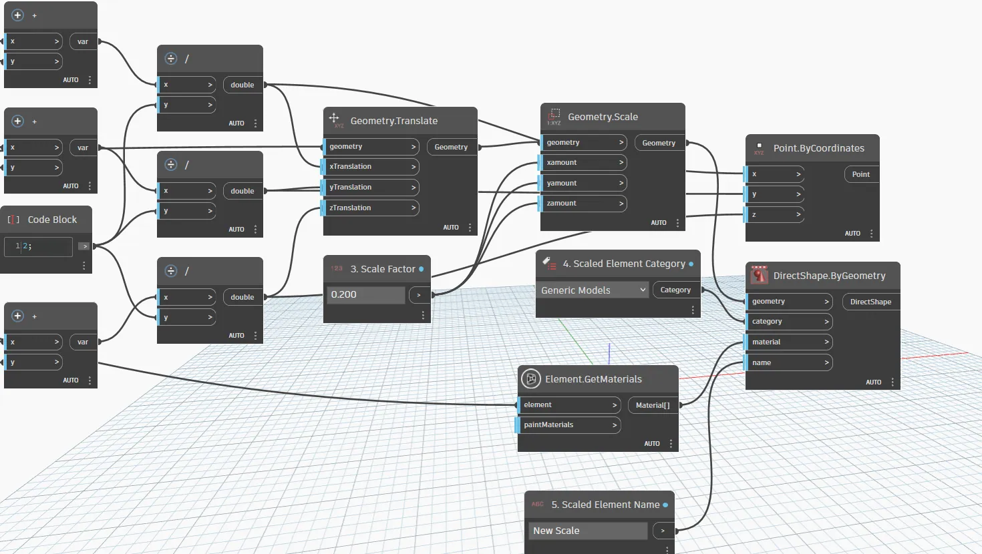Click the element input port on Element.GetMaterials
The width and height of the screenshot is (982, 554).
point(568,405)
